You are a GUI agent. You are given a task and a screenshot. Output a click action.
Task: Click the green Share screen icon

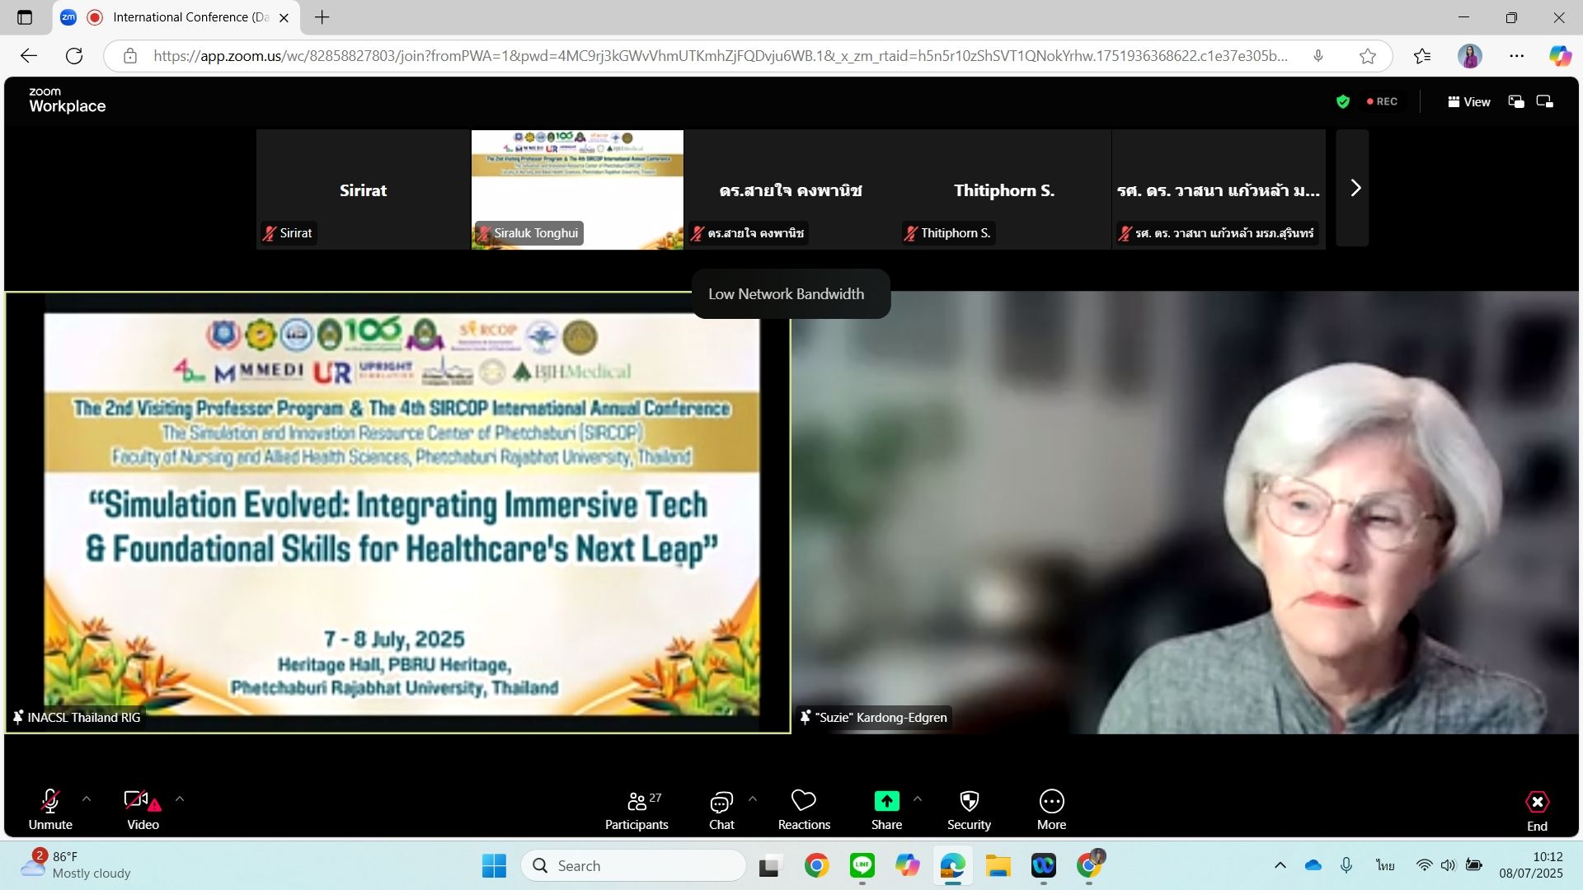point(886,801)
